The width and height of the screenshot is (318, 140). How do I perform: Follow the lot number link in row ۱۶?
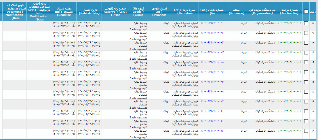pyautogui.click(x=212, y=101)
